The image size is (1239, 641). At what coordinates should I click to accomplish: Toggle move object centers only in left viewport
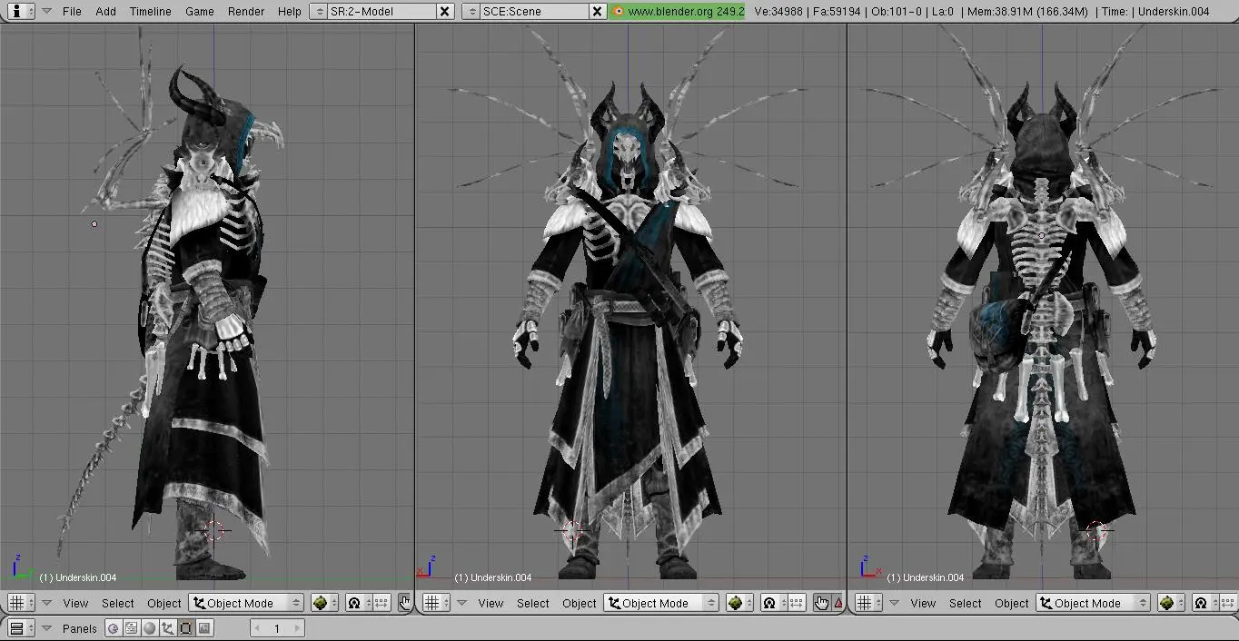click(x=382, y=603)
